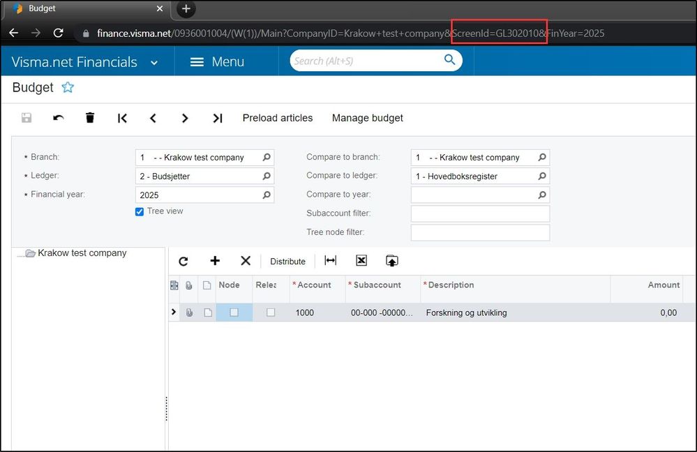
Task: Click the paperclip files column header icon
Action: [x=189, y=285]
